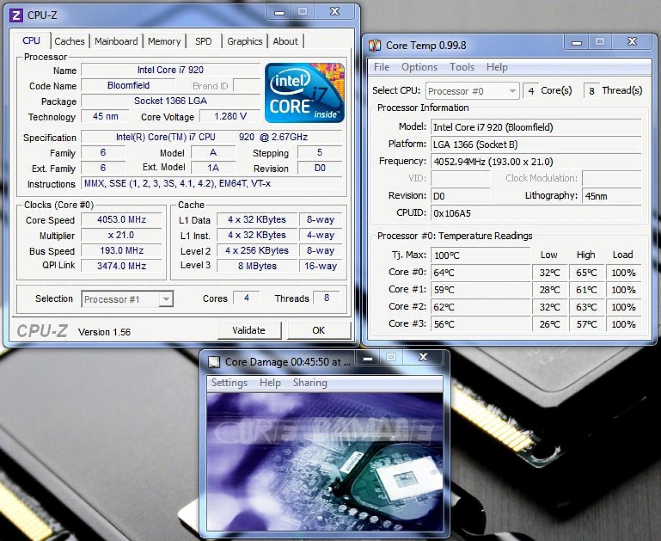Click the Core #1 load 100% value
The width and height of the screenshot is (661, 541).
pos(623,290)
